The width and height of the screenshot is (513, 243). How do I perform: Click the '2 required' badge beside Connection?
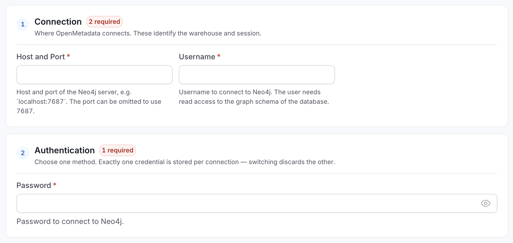[x=104, y=22]
